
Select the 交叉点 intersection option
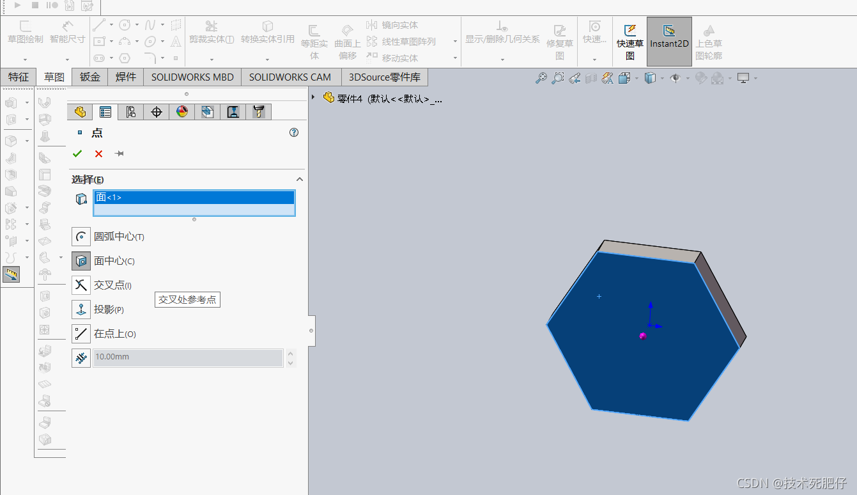click(x=81, y=285)
